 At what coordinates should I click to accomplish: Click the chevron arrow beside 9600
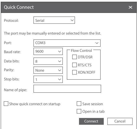pyautogui.click(x=59, y=51)
